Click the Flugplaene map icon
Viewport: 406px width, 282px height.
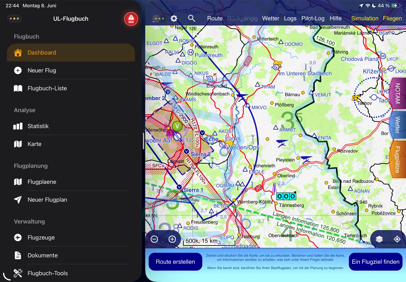[x=18, y=182]
